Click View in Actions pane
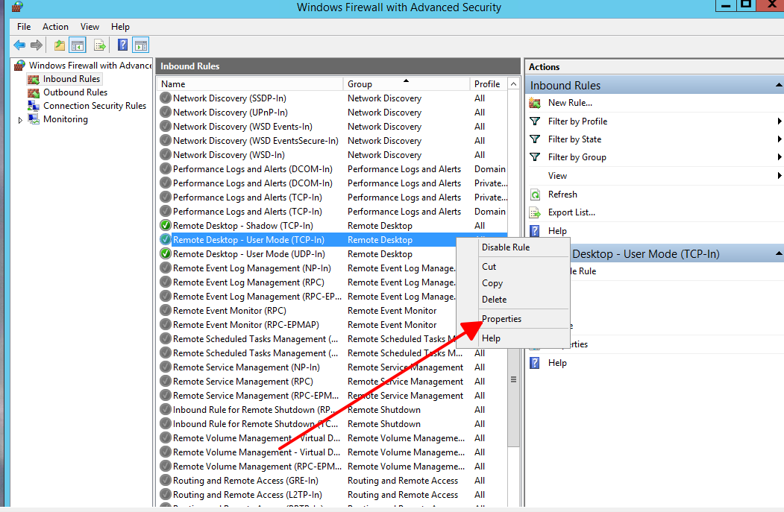Viewport: 784px width, 512px height. [557, 176]
